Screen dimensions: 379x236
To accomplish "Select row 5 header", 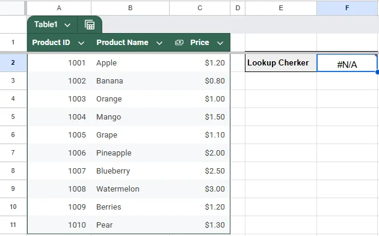I will click(13, 116).
